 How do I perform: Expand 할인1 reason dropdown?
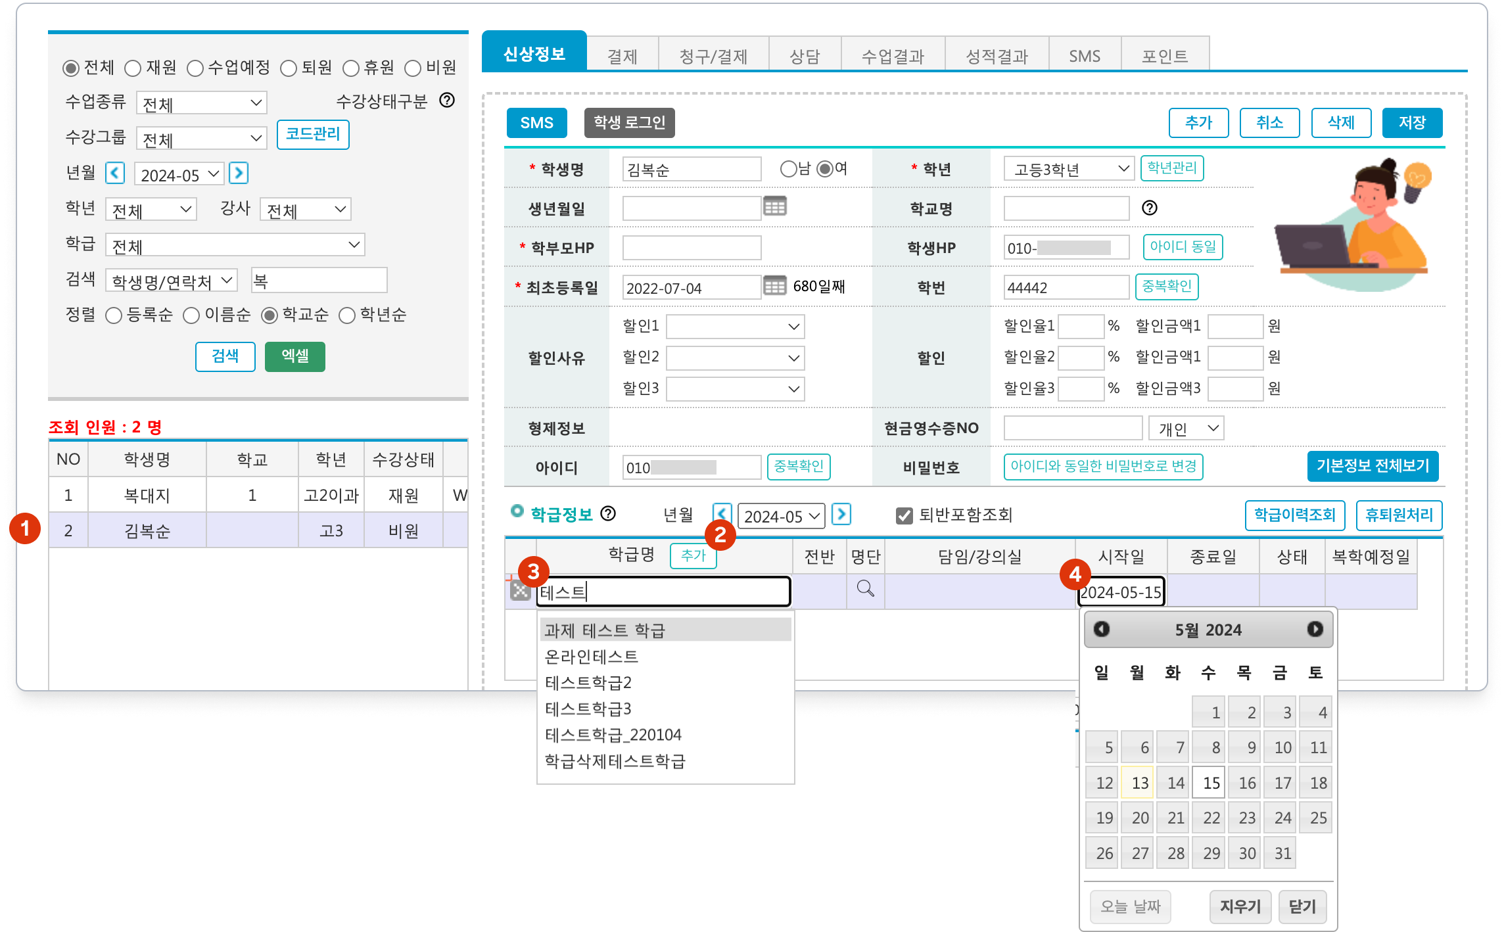735,327
